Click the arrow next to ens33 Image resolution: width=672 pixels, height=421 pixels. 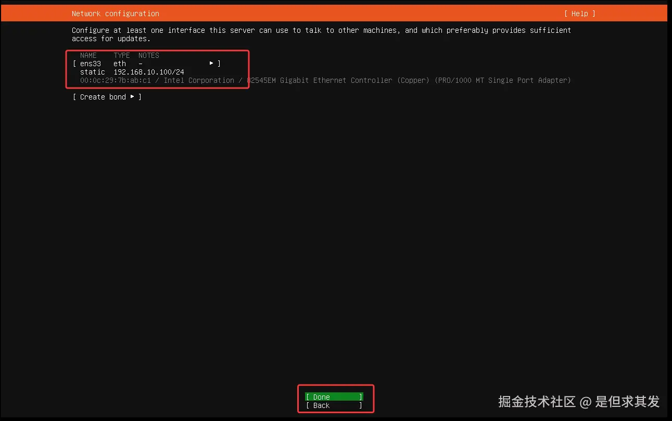[211, 63]
